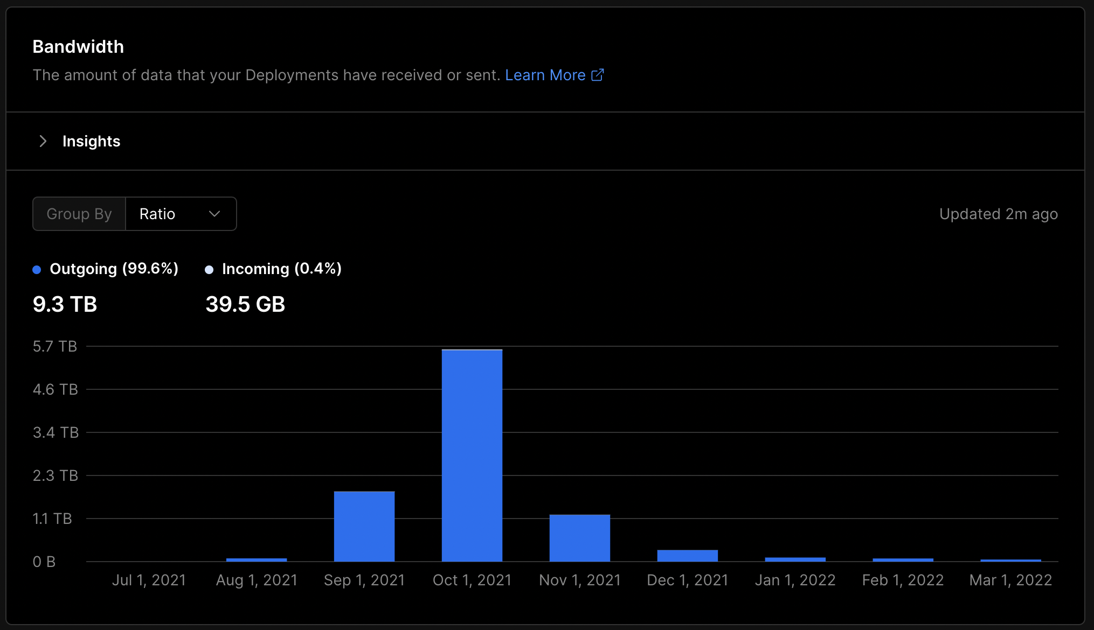
Task: Click the Feb 1, 2022 bar
Action: [x=903, y=559]
